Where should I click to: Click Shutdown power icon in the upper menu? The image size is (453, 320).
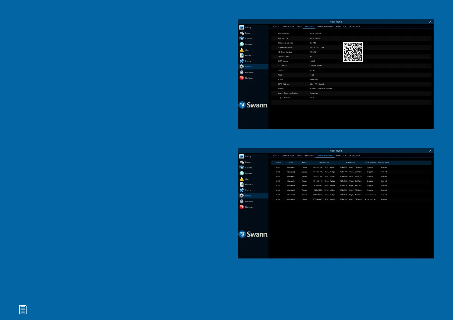[x=242, y=78]
